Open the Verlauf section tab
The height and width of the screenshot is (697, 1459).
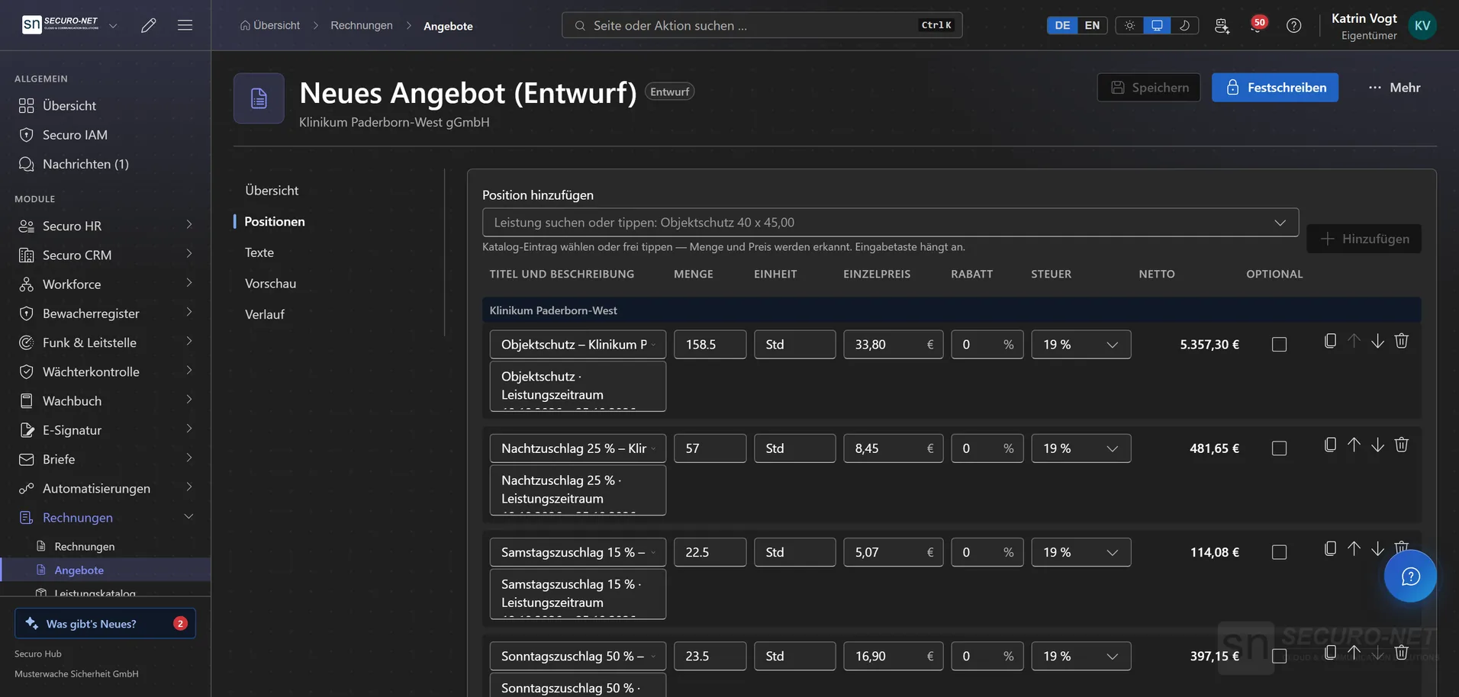click(x=264, y=314)
